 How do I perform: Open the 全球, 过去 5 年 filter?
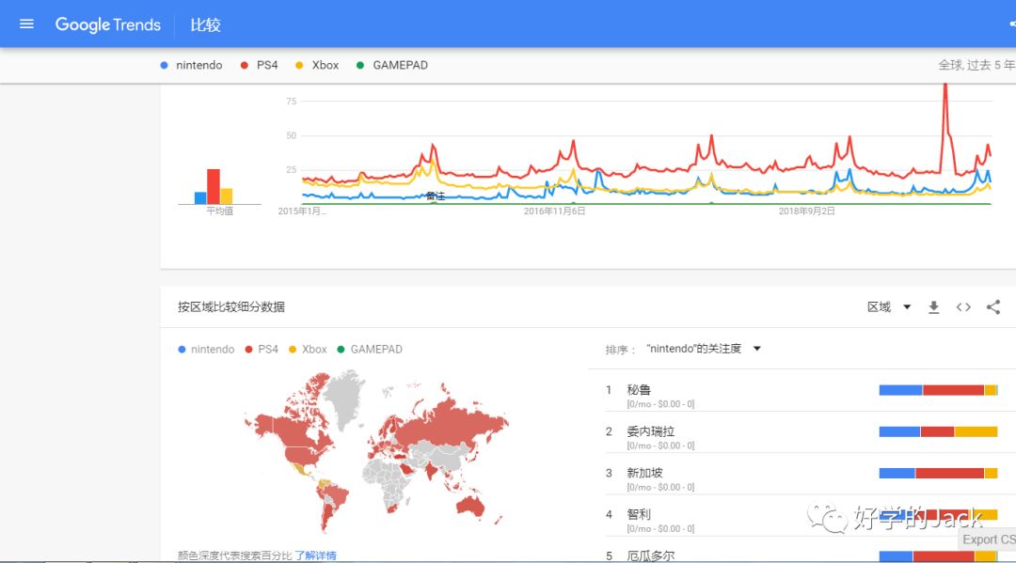[x=976, y=66]
